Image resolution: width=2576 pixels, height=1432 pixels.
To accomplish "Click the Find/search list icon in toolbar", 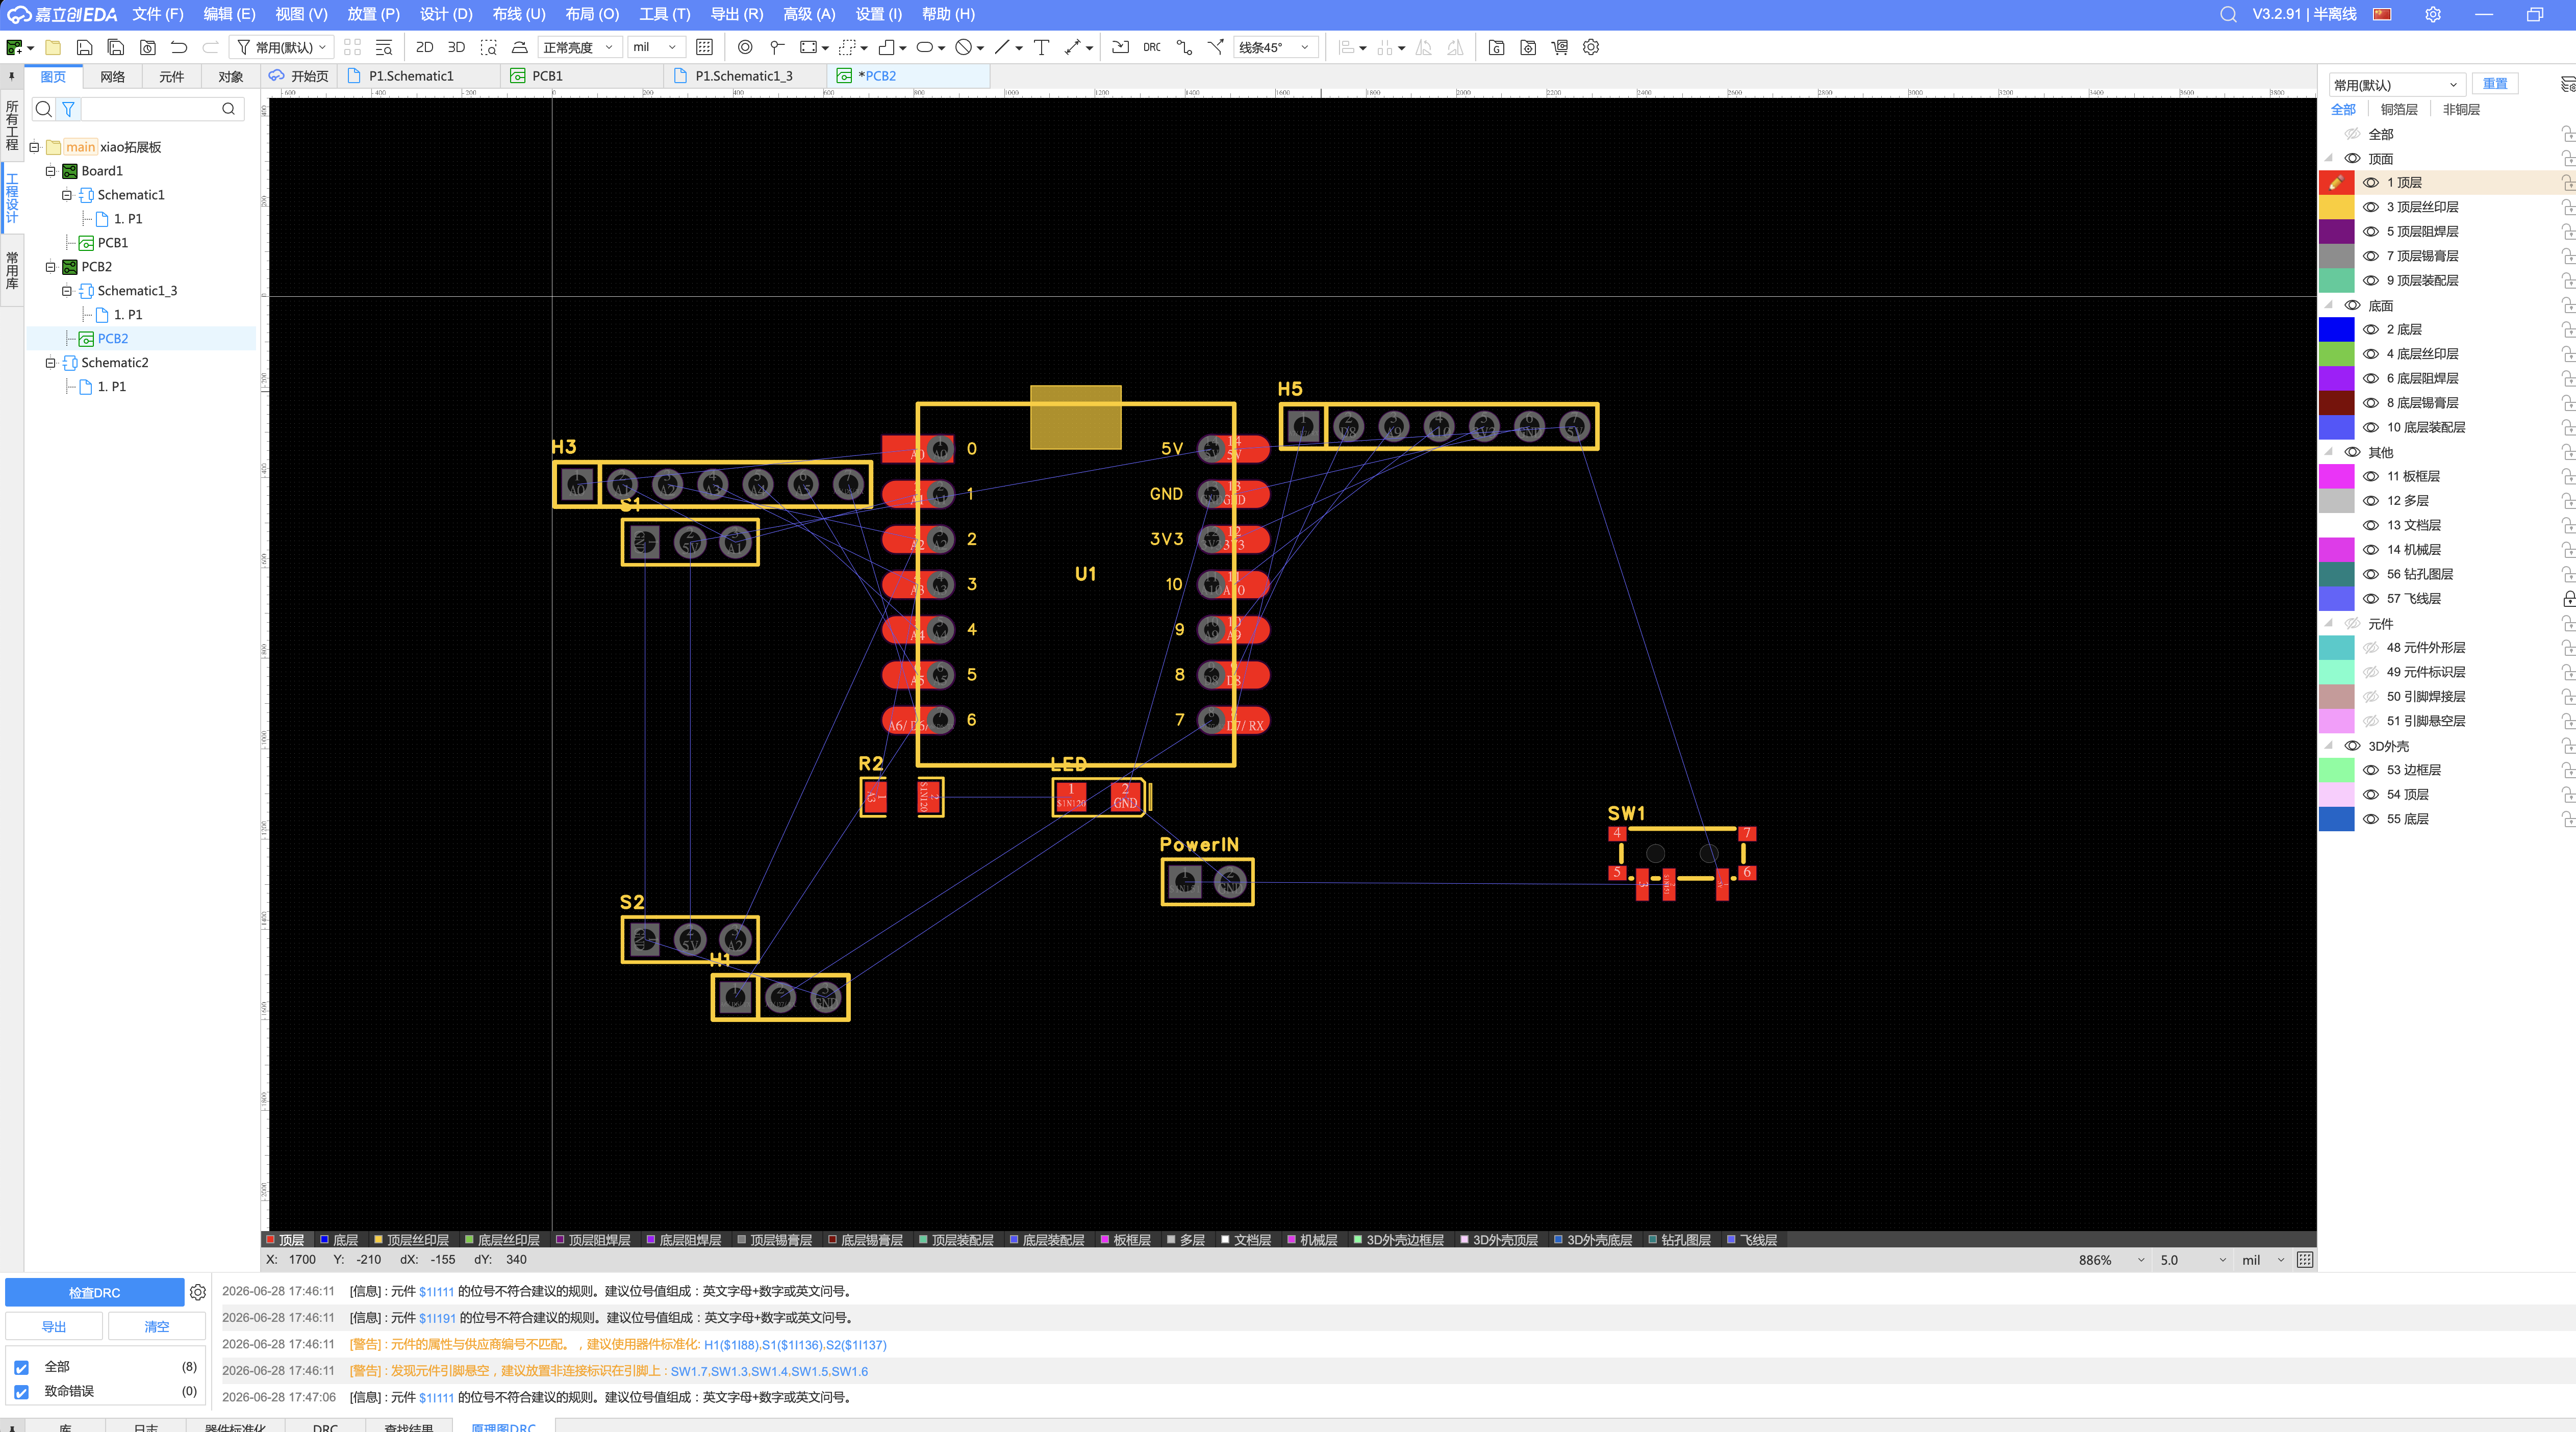I will (384, 47).
